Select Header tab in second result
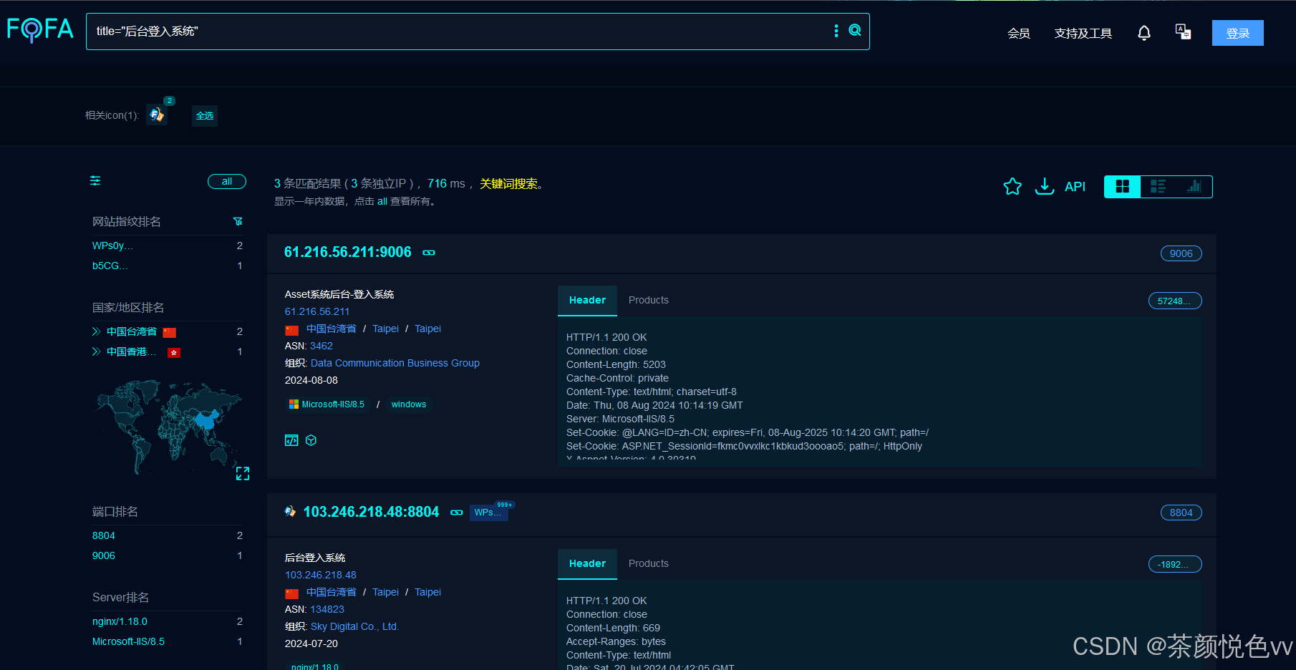1296x670 pixels. pyautogui.click(x=587, y=563)
